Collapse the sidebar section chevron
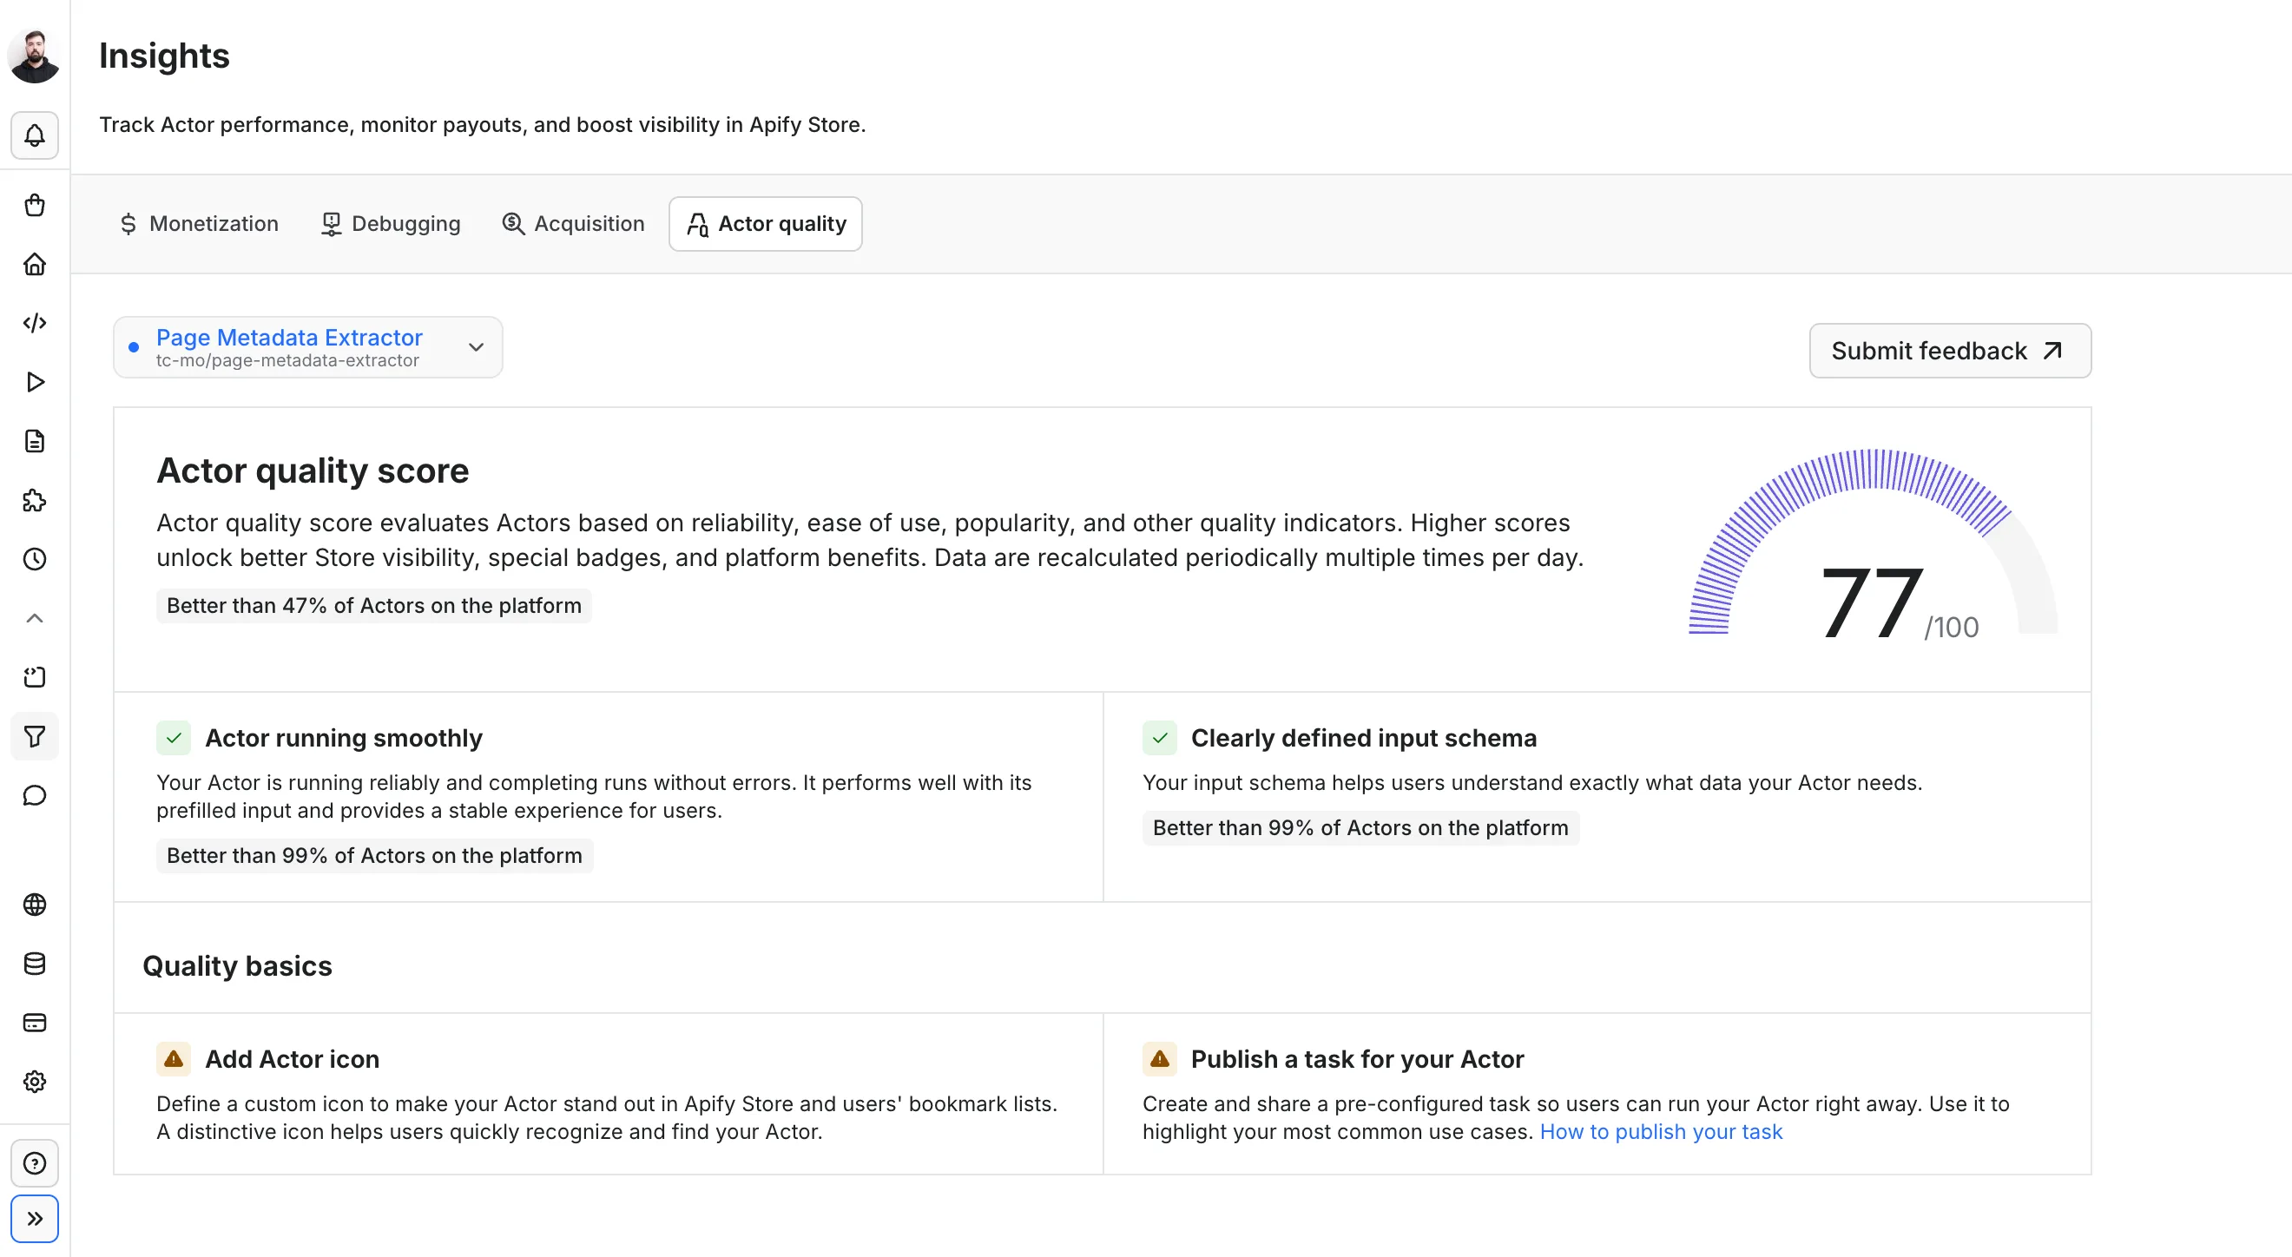This screenshot has height=1257, width=2292. tap(35, 618)
